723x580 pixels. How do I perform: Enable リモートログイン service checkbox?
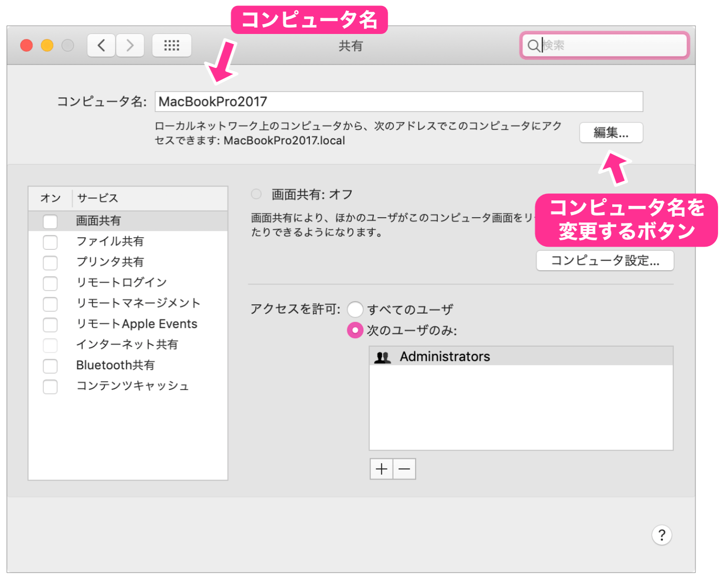[50, 283]
